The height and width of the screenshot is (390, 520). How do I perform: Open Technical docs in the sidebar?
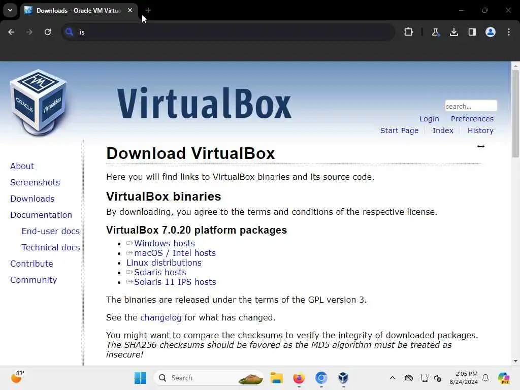point(51,247)
